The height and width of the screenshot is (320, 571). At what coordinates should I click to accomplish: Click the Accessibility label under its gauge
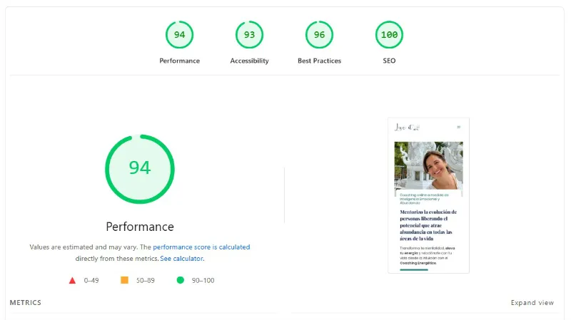pos(249,61)
